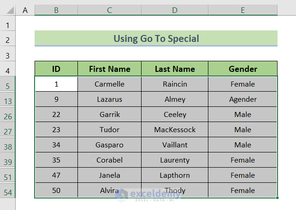
Task: Select the cell containing 'Lazarus'
Action: point(109,99)
